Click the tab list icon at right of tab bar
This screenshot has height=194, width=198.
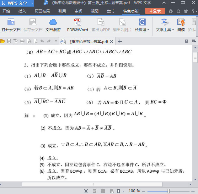187,41
